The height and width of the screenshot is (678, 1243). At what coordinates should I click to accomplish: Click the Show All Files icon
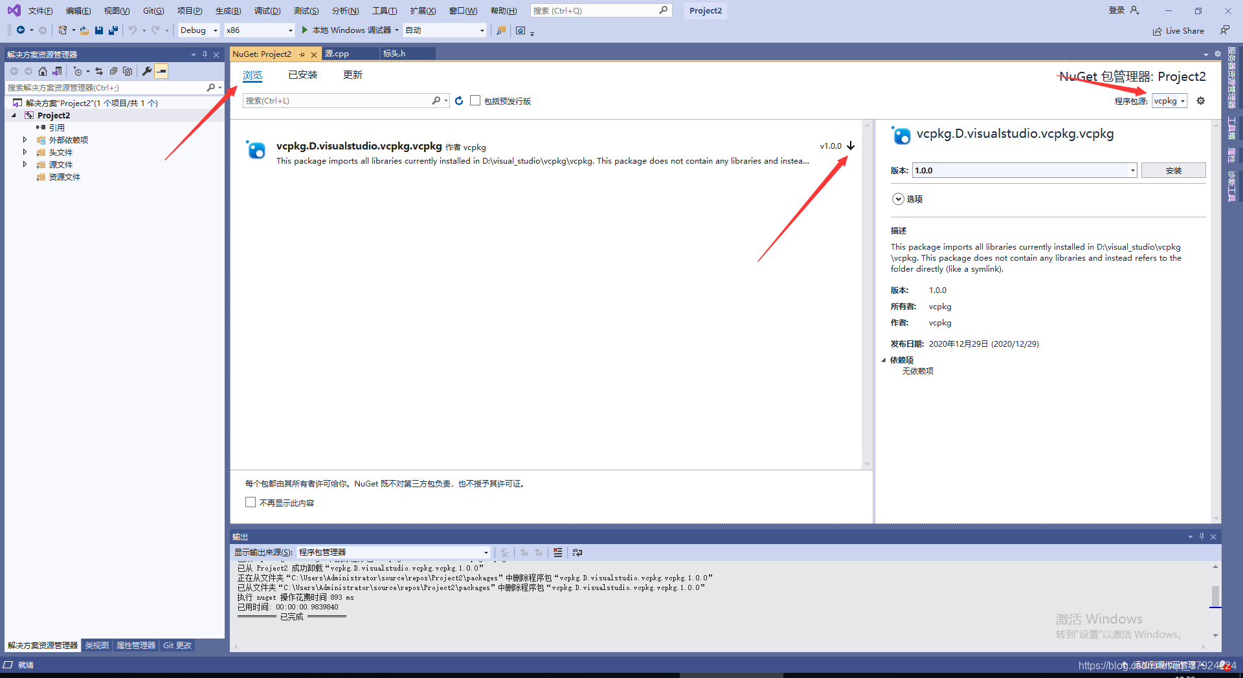128,71
